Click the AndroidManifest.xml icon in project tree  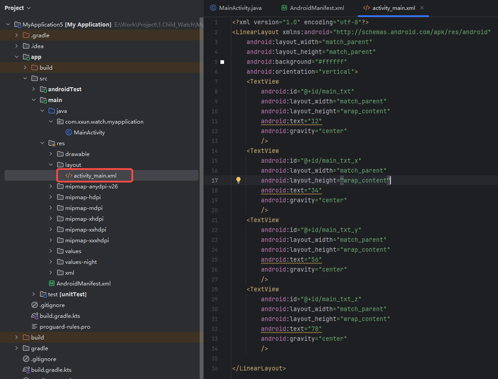[51, 283]
